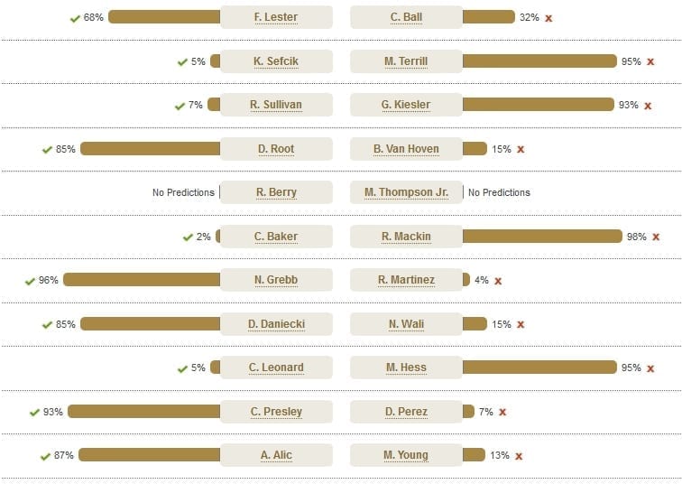Open the F. Lester fighter link
682x484 pixels.
[276, 17]
